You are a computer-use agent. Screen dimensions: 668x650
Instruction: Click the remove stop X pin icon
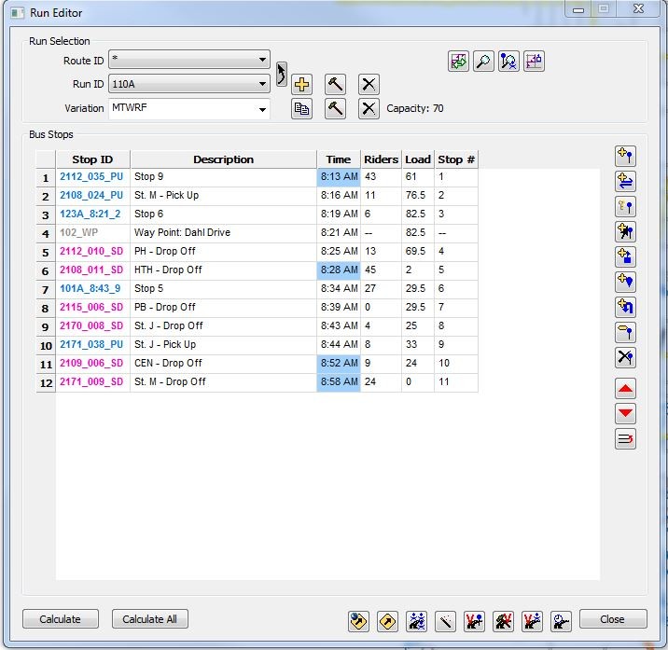pyautogui.click(x=625, y=357)
